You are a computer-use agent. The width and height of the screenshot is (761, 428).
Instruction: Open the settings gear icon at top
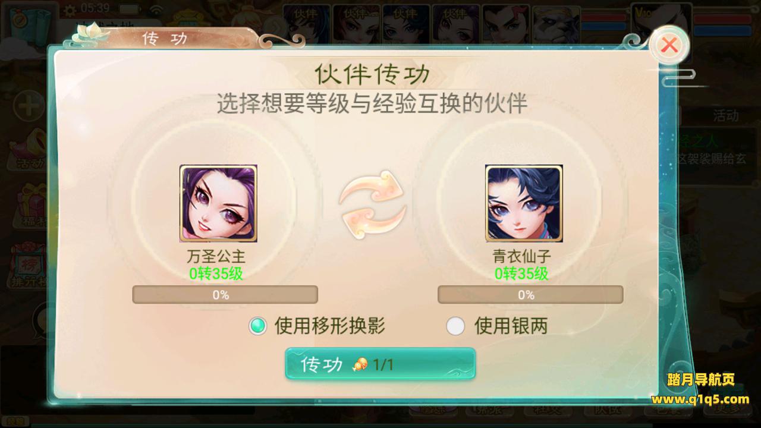click(x=70, y=10)
